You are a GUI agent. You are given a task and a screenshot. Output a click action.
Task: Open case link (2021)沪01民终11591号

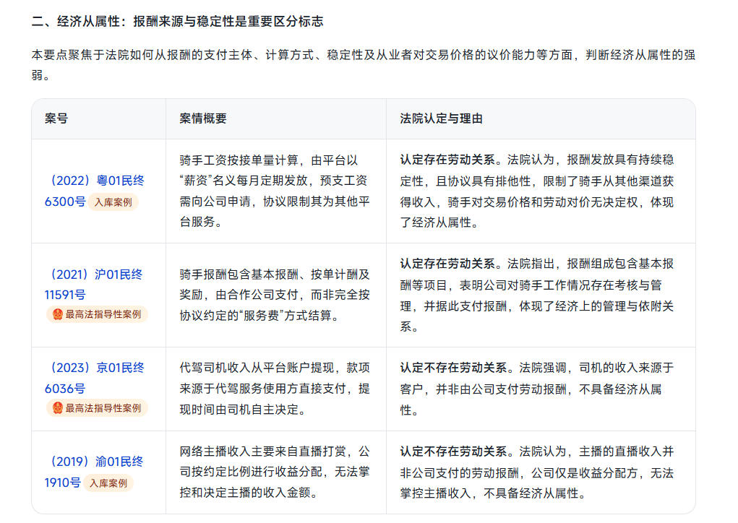[x=93, y=285]
